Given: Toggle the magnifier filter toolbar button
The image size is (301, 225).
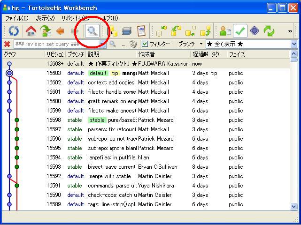Looking at the screenshot, I should 93,31.
